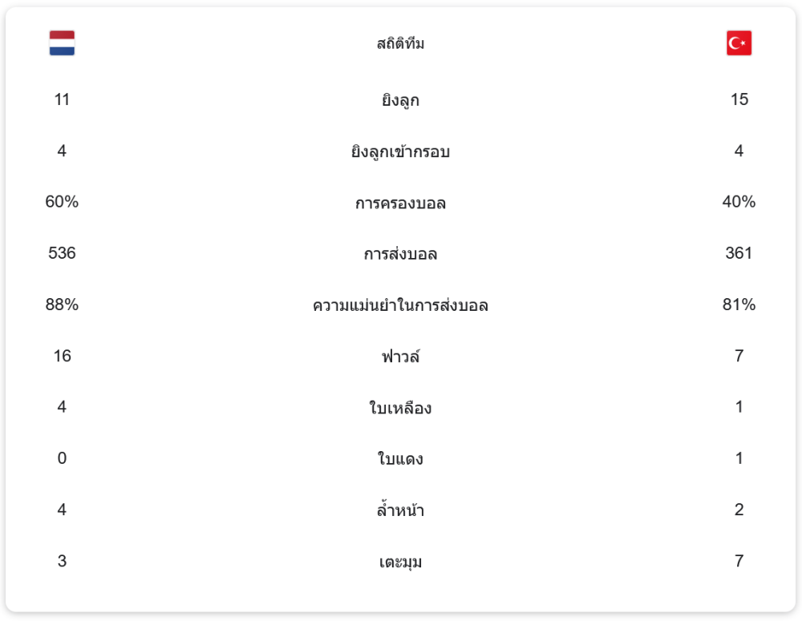The width and height of the screenshot is (802, 621).
Task: Click the Netherlands flag icon
Action: [x=62, y=43]
